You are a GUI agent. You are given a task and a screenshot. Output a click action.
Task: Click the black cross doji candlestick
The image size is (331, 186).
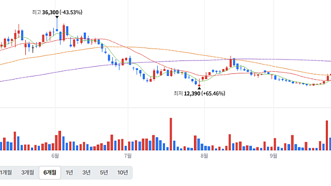click(33, 49)
